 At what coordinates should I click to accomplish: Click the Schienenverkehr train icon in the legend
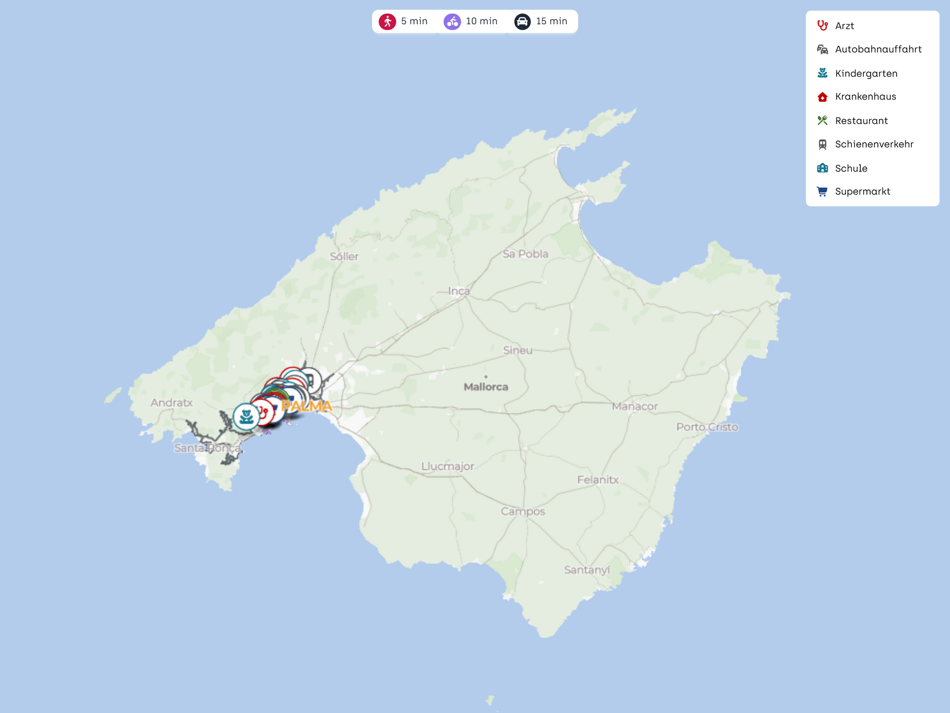point(822,144)
